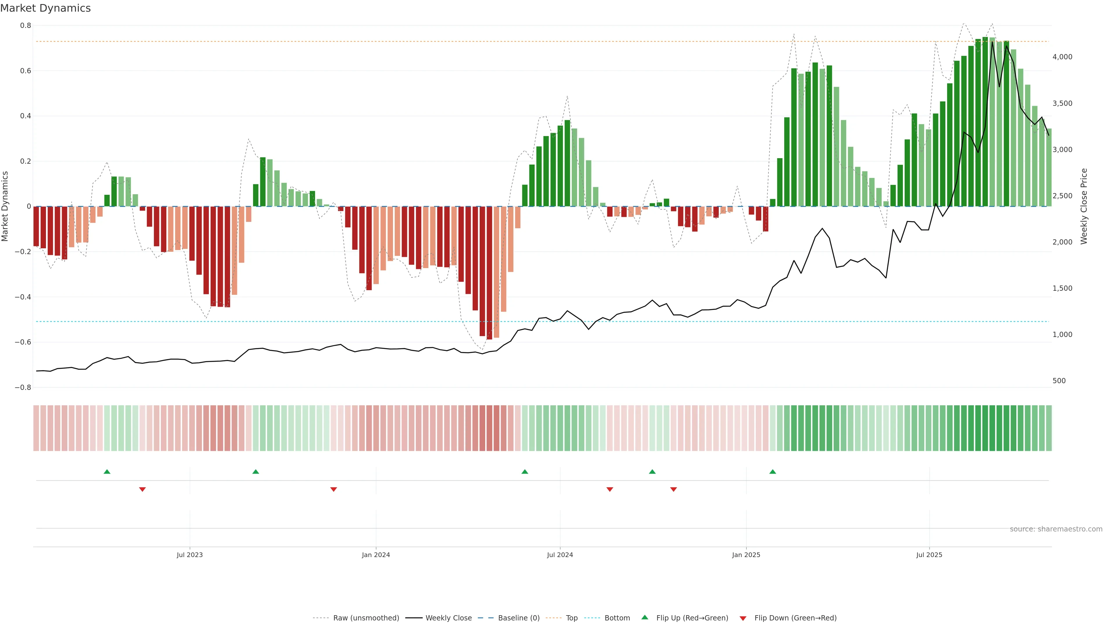
Task: Click the 4,000 right axis tick label
Action: click(x=1062, y=57)
